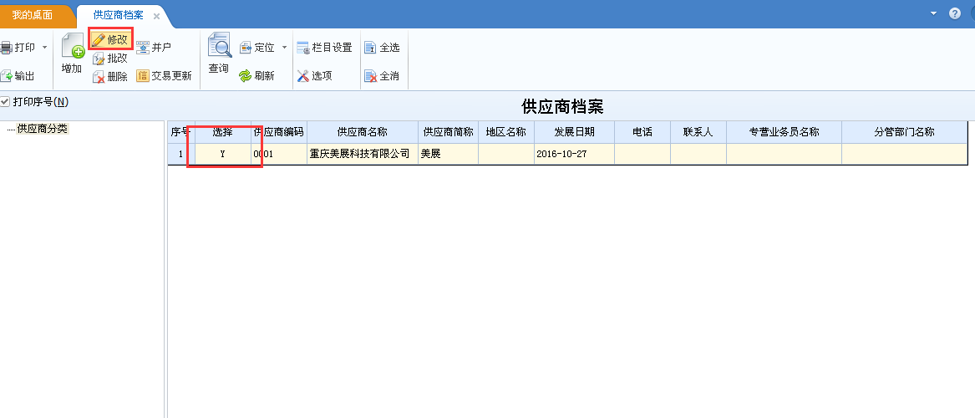Viewport: 975px width, 418px height.
Task: Expand the 打印 dropdown arrow
Action: pos(44,48)
